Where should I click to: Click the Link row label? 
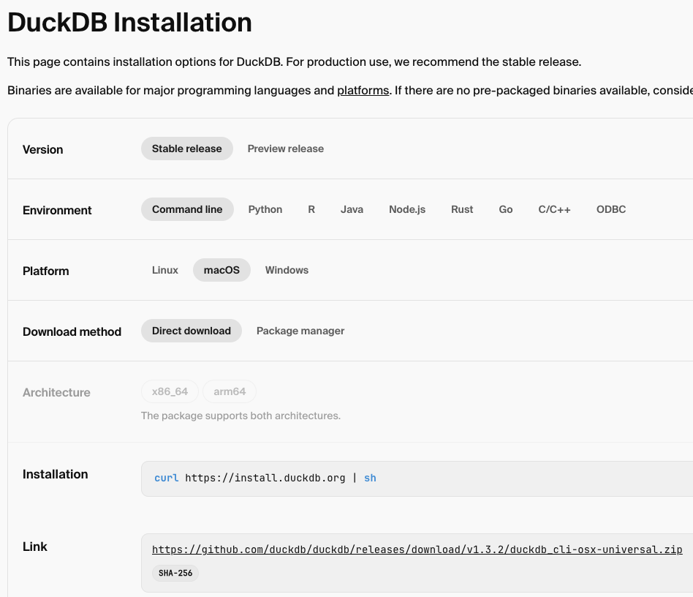point(35,547)
